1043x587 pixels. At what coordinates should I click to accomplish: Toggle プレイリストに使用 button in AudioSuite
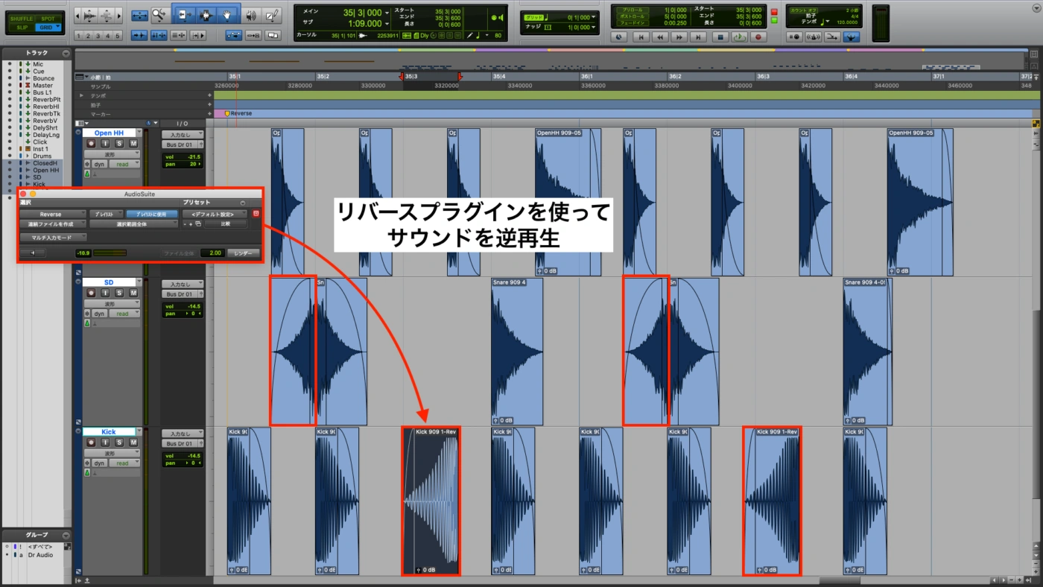click(x=151, y=214)
